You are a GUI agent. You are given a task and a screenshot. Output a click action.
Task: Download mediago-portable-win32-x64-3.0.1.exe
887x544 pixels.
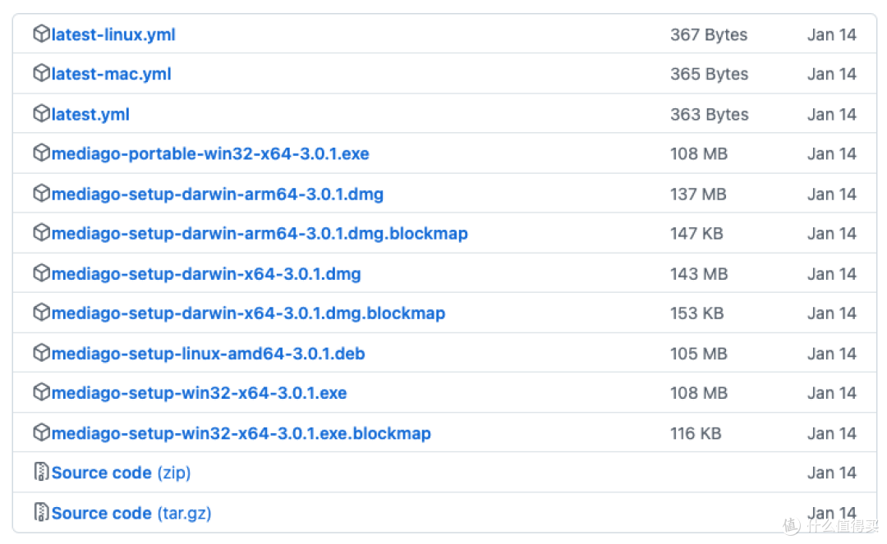pyautogui.click(x=210, y=153)
